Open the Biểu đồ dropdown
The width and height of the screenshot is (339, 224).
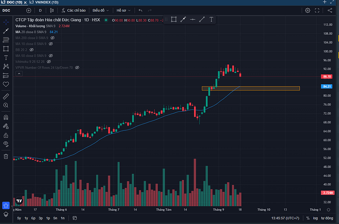click(102, 10)
